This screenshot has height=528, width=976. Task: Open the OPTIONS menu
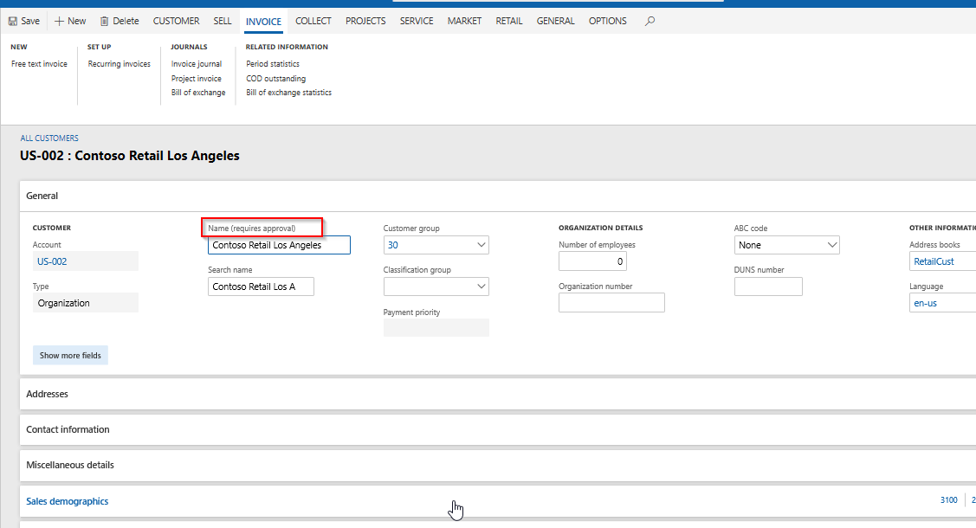(607, 20)
